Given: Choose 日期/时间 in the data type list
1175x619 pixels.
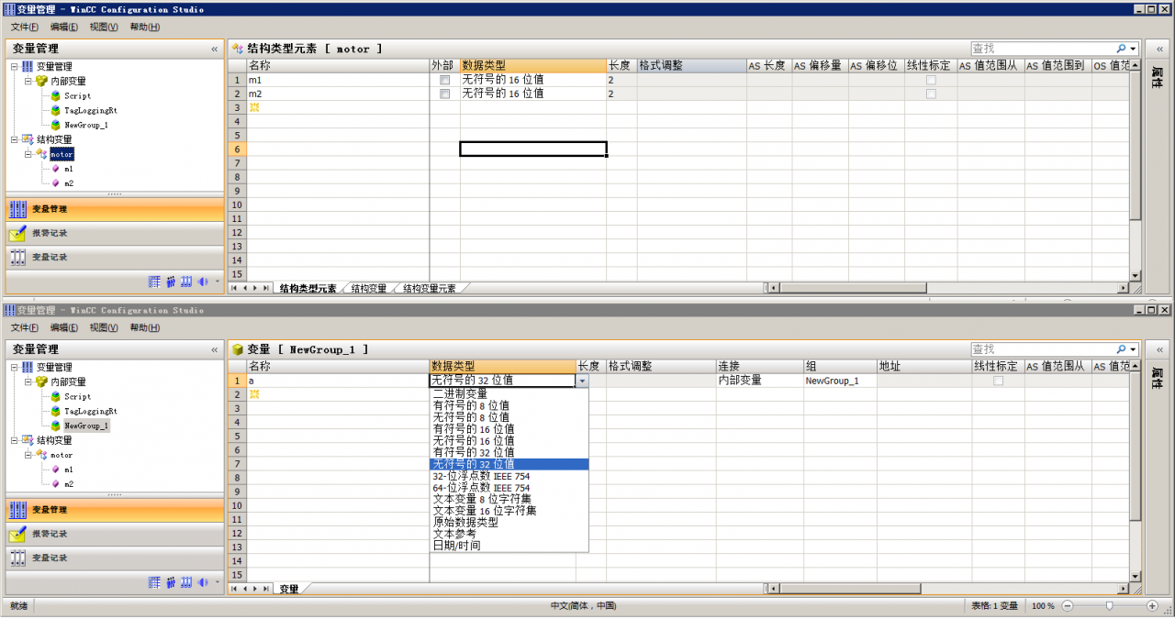Looking at the screenshot, I should click(x=509, y=546).
